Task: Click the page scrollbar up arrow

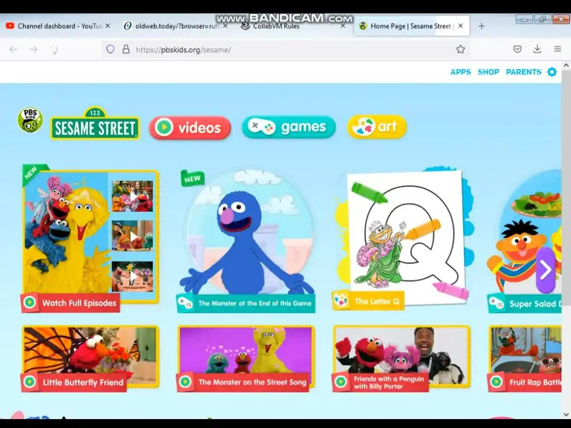Action: [x=566, y=66]
